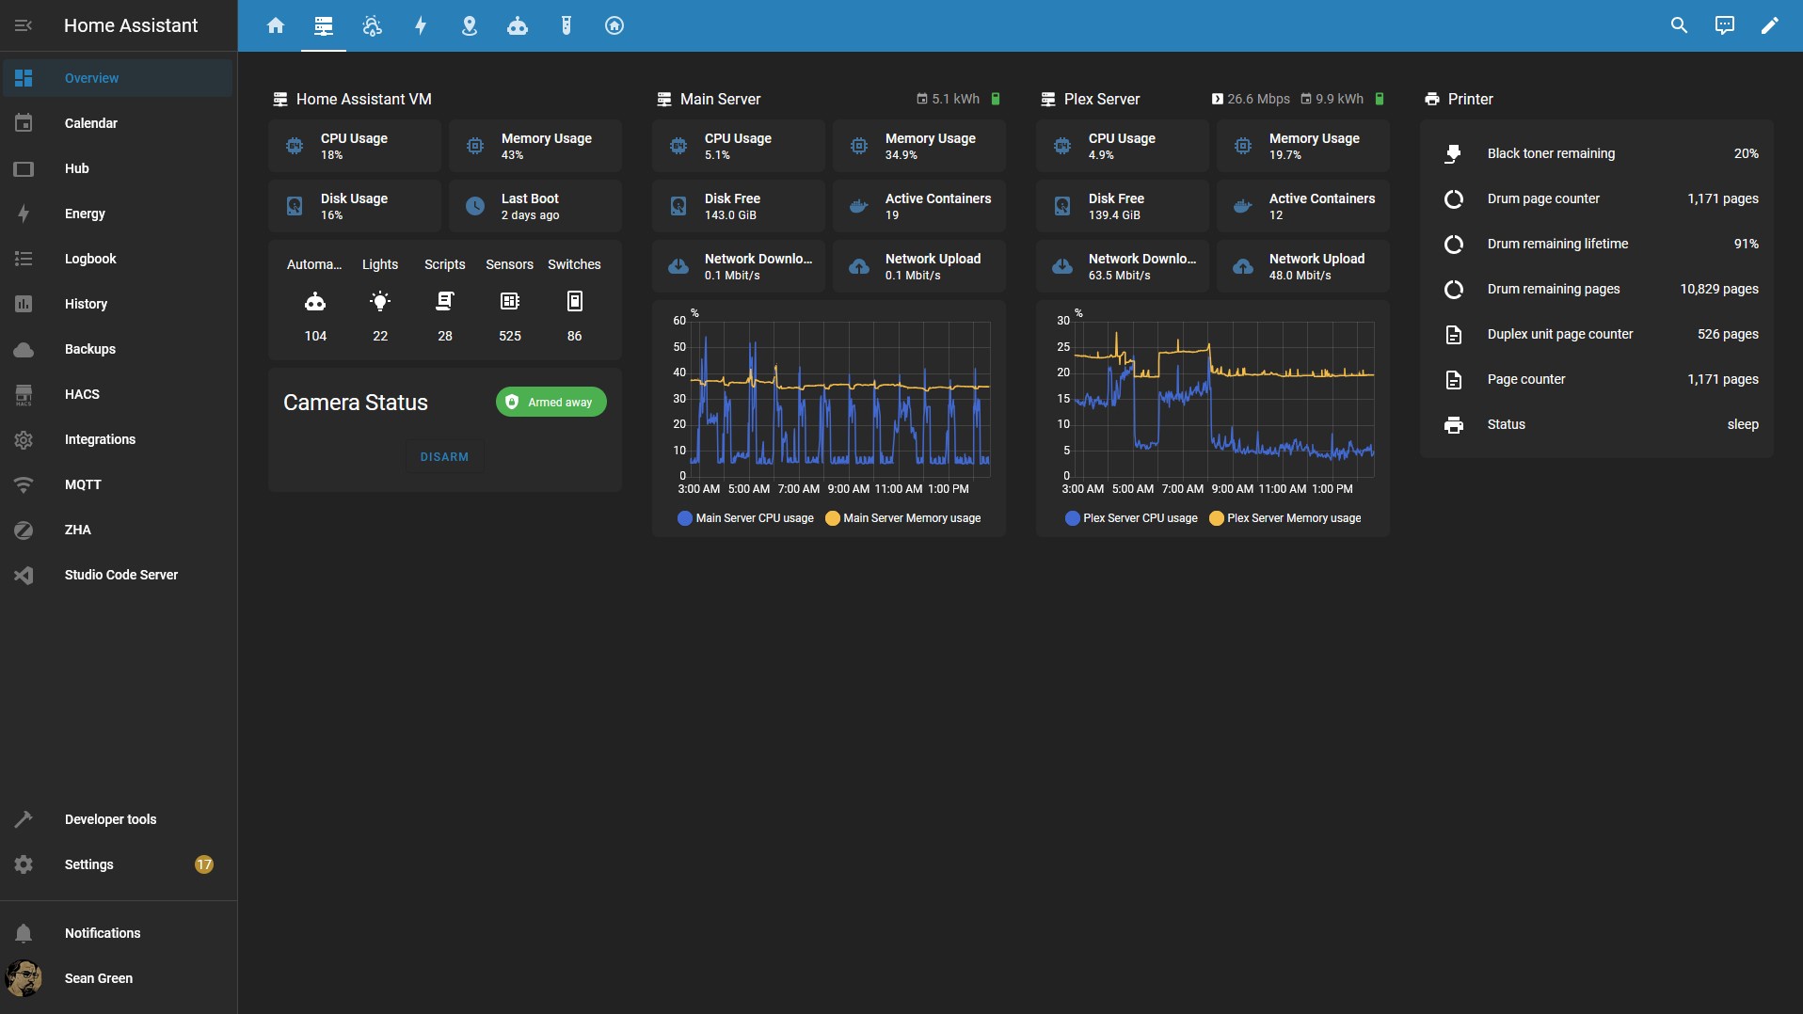This screenshot has width=1803, height=1014.
Task: Open Main Server Disk Free card
Action: 739,206
